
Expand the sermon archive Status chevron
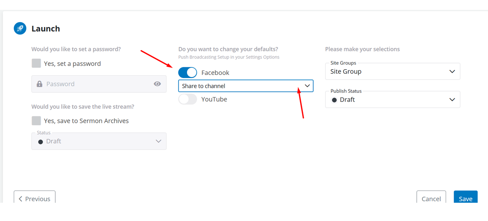coord(159,141)
